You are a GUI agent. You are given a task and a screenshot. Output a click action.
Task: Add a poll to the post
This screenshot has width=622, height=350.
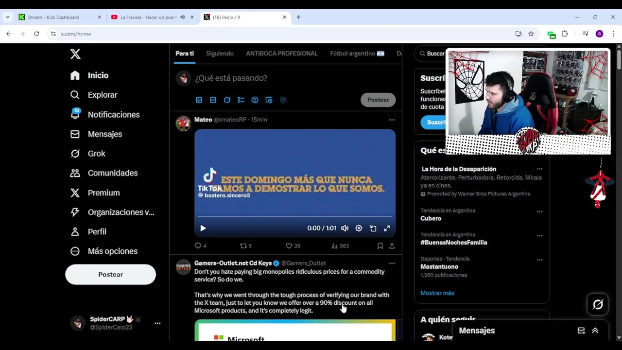click(241, 100)
